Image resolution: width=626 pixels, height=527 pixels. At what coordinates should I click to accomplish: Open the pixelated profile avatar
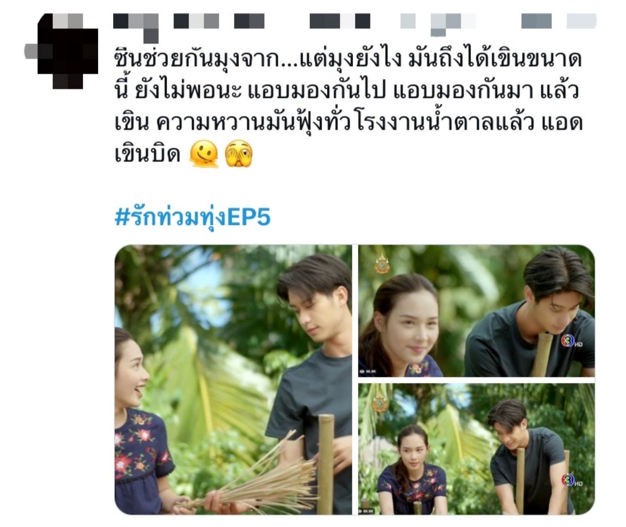click(x=67, y=51)
